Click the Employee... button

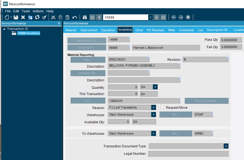[87, 47]
